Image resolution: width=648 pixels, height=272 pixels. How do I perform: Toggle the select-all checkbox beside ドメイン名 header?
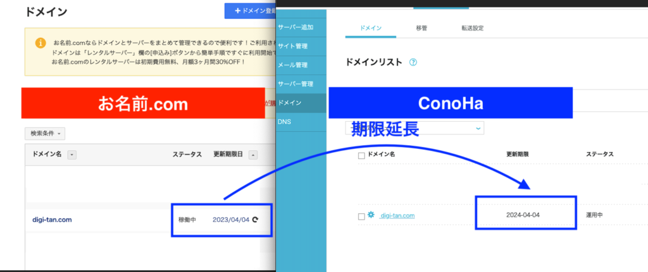point(361,155)
